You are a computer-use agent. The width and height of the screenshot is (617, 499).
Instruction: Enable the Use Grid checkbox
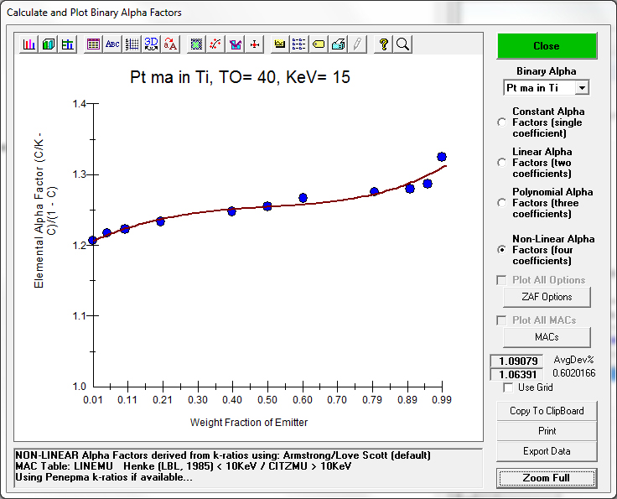coord(508,387)
